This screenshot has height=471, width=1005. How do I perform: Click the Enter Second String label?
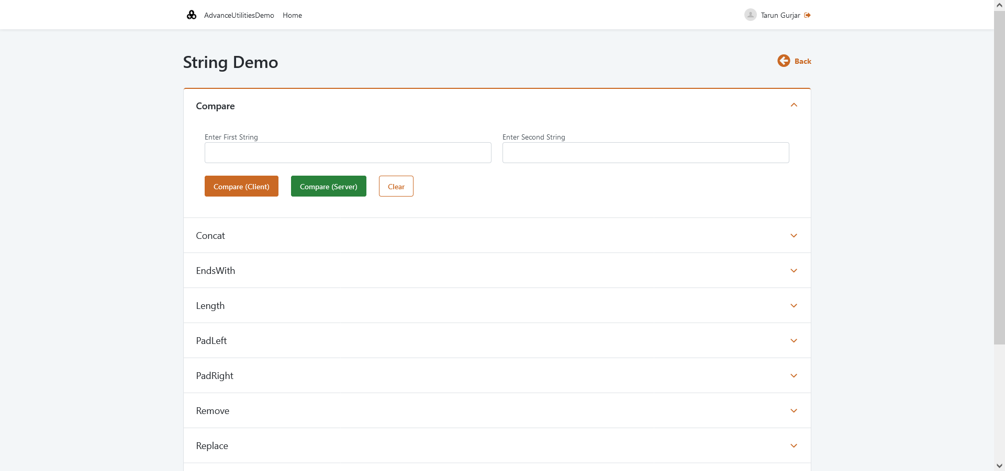point(534,137)
